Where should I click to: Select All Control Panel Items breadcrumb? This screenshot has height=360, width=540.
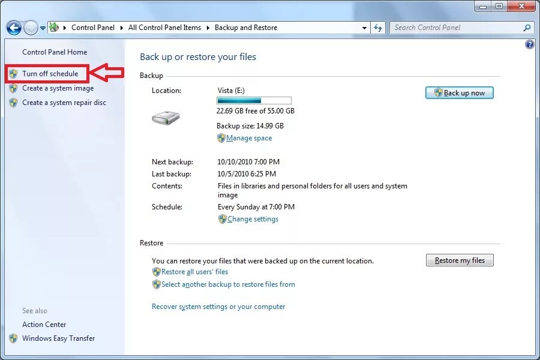(x=164, y=28)
